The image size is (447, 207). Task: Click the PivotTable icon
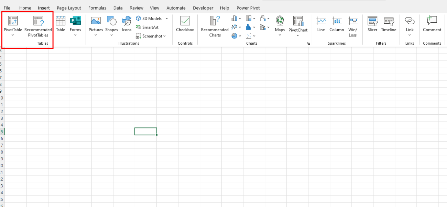point(13,21)
